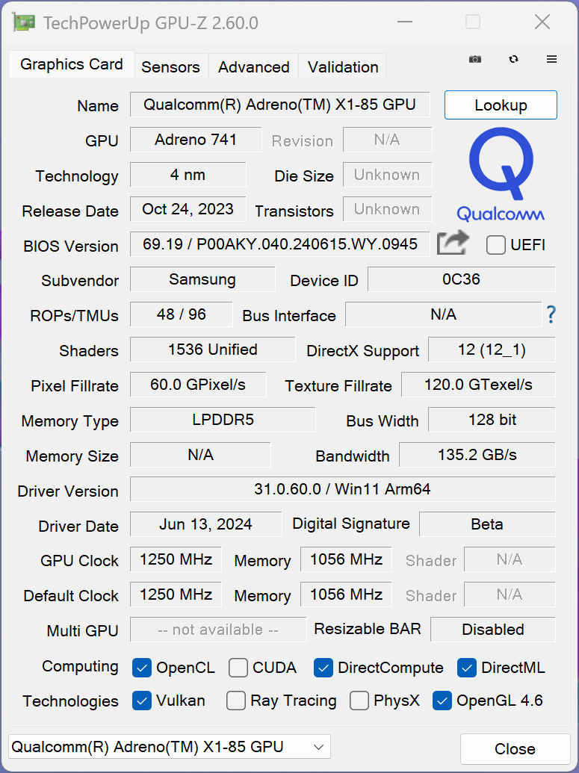Screen dimensions: 579x773
Task: Switch to the Sensors tab
Action: pyautogui.click(x=170, y=67)
